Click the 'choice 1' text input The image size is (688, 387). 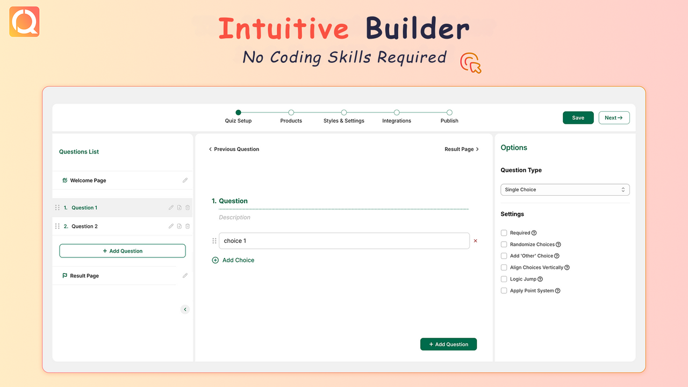pos(344,241)
